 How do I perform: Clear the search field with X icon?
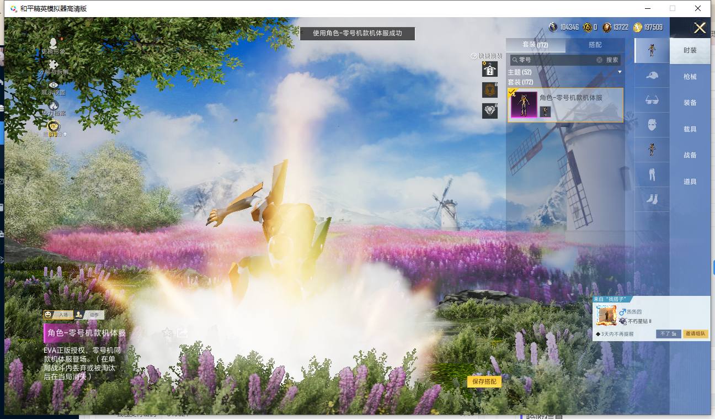pos(599,60)
